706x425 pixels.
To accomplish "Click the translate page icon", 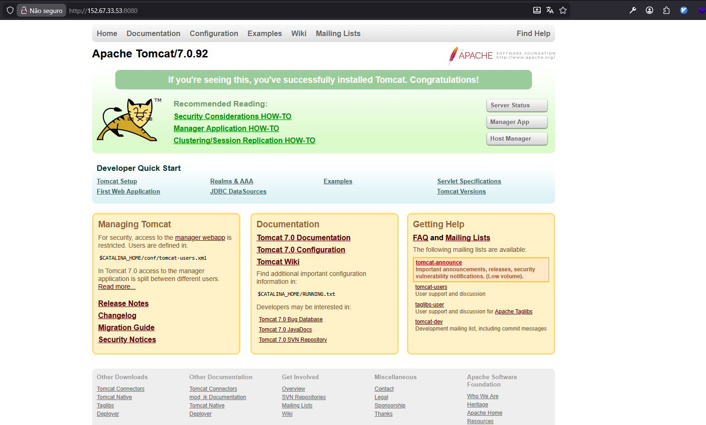I will pyautogui.click(x=550, y=10).
